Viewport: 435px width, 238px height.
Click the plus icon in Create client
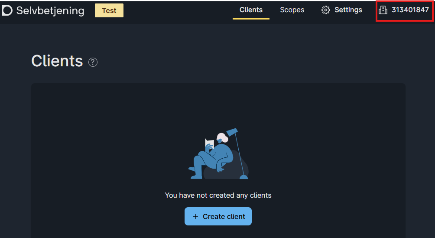pyautogui.click(x=195, y=216)
